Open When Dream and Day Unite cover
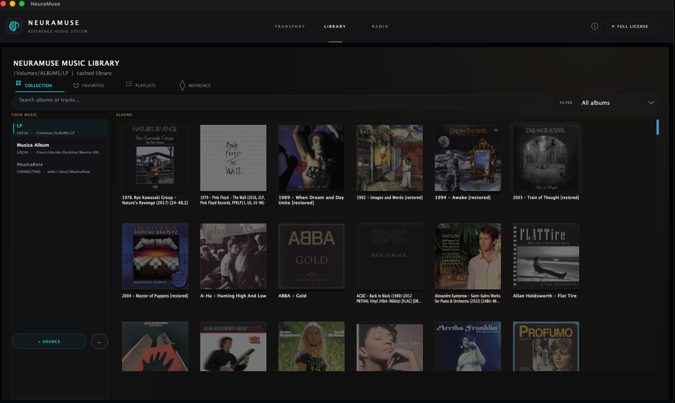Image resolution: width=675 pixels, height=403 pixels. coord(312,158)
